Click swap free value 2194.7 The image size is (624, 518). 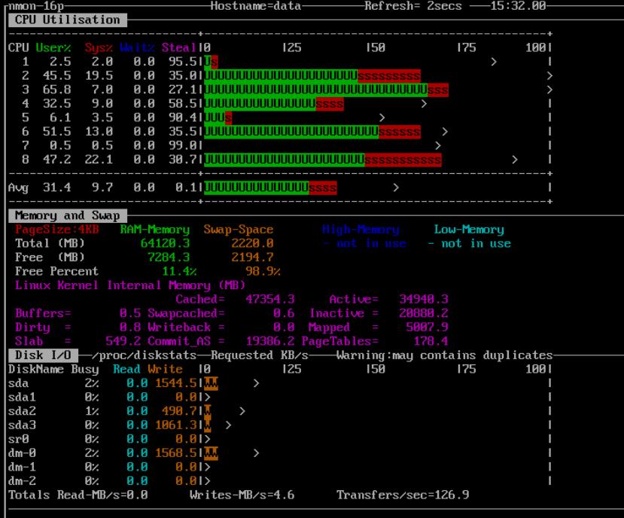[252, 257]
